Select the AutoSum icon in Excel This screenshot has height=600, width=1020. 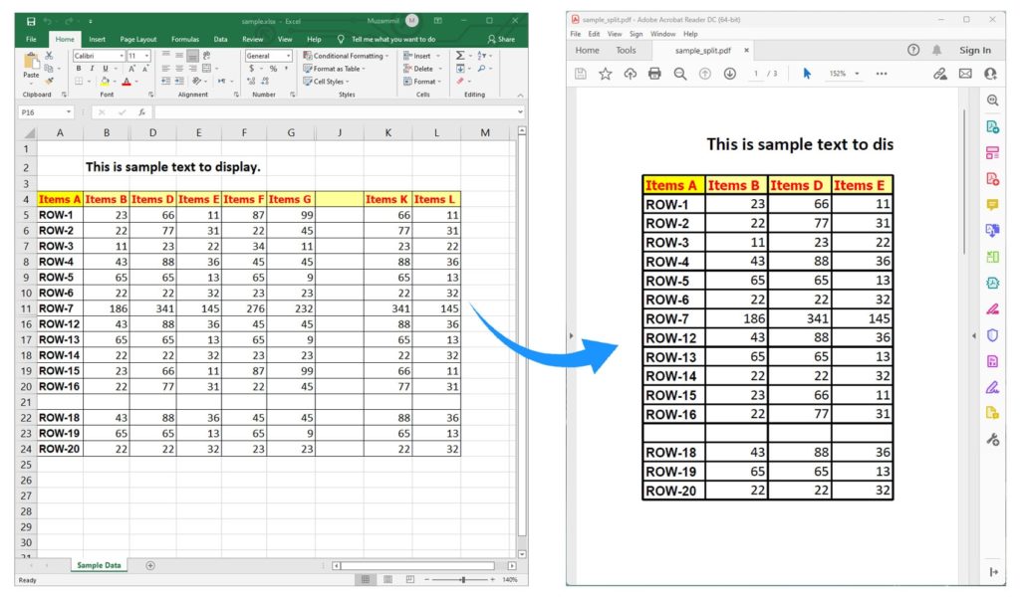460,56
